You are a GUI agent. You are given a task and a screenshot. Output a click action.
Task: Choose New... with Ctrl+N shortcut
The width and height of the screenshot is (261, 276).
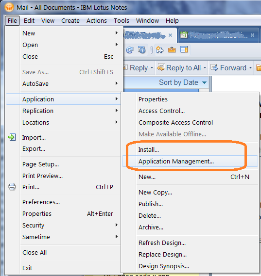click(x=190, y=177)
